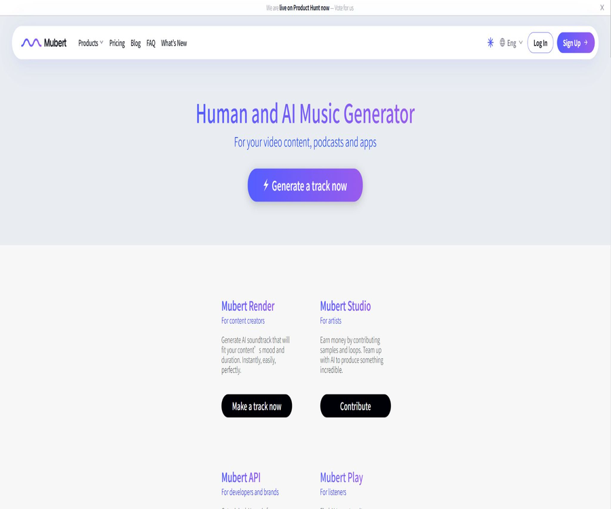Click 'For developers and brands' subtitle
Screen dimensions: 611x509
click(x=250, y=492)
